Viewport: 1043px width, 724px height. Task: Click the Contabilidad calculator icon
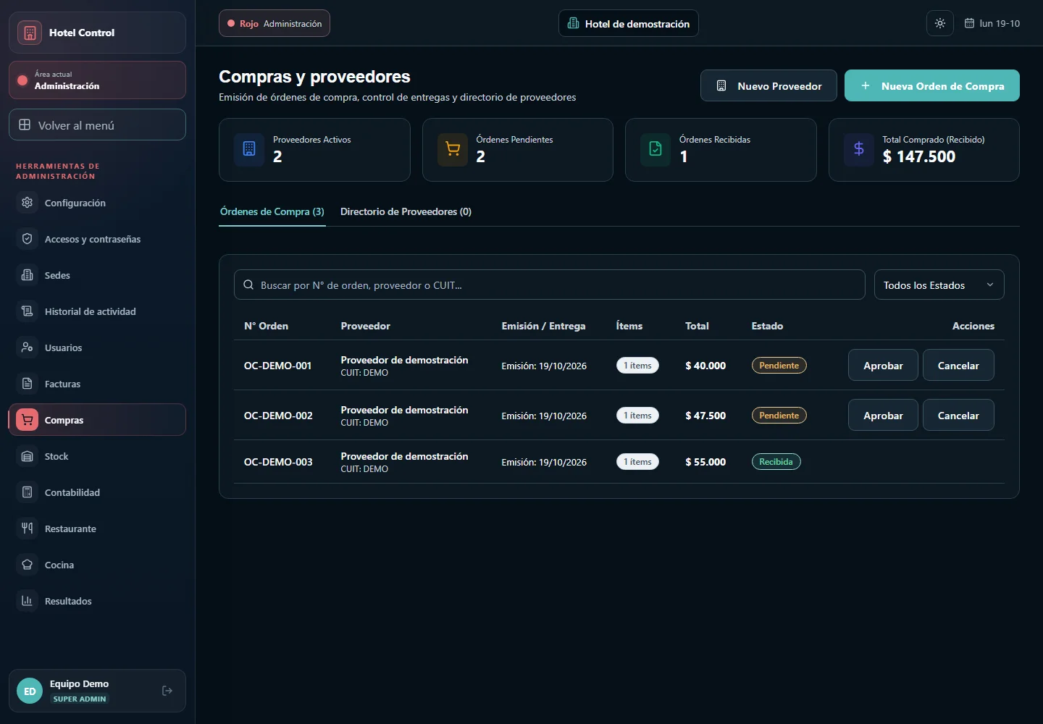pos(27,492)
